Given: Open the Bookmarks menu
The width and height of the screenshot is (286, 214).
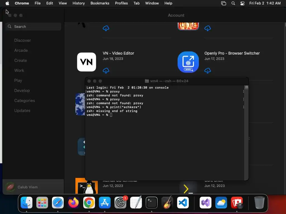Looking at the screenshot, I should 100,3.
